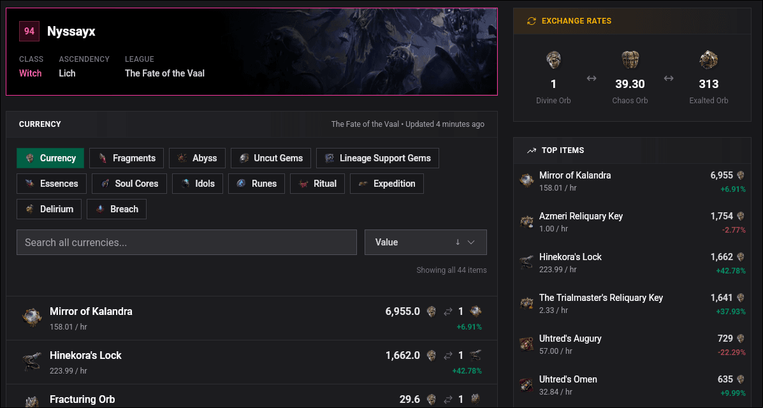
Task: Click the search all currencies field
Action: (x=186, y=242)
